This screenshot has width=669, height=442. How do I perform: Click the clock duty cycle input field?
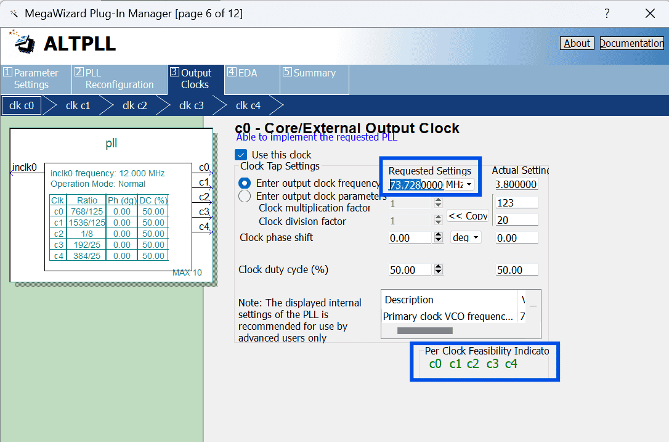click(x=410, y=270)
